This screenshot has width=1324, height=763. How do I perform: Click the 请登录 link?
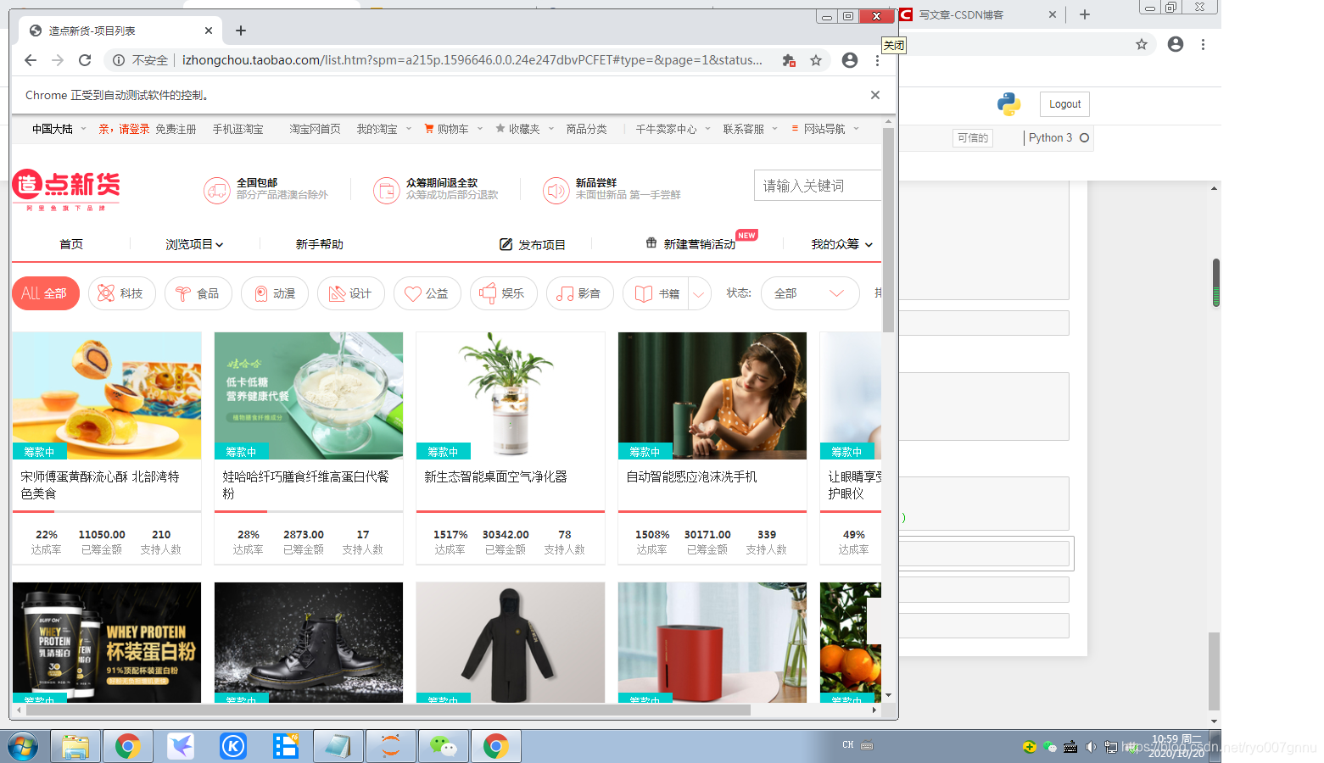coord(134,129)
